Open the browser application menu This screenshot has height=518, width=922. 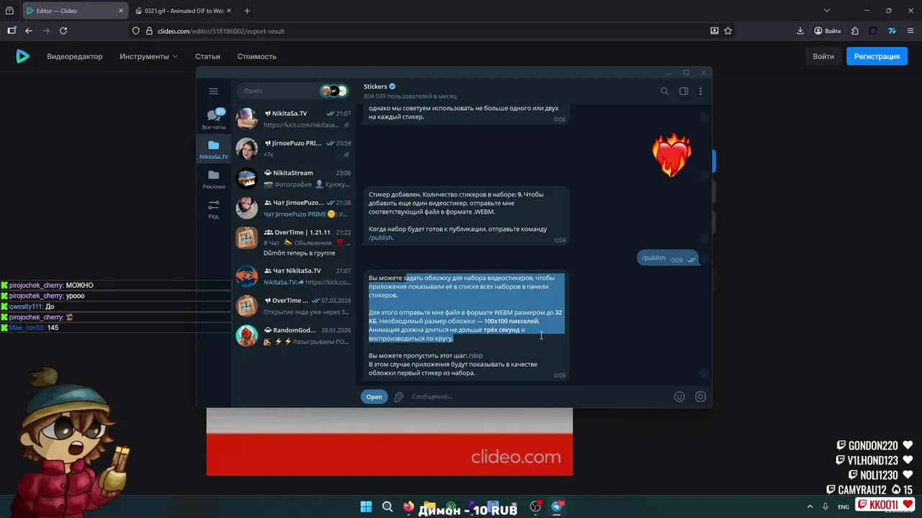[x=910, y=31]
